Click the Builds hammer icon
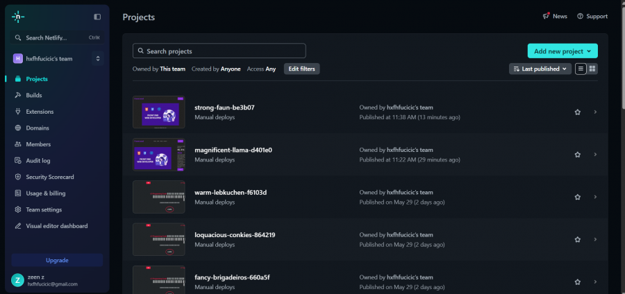 coord(17,95)
